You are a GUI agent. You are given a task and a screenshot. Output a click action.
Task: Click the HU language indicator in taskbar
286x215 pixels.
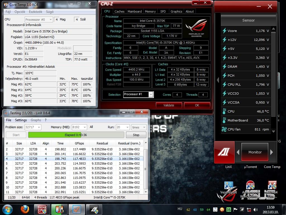click(180, 209)
